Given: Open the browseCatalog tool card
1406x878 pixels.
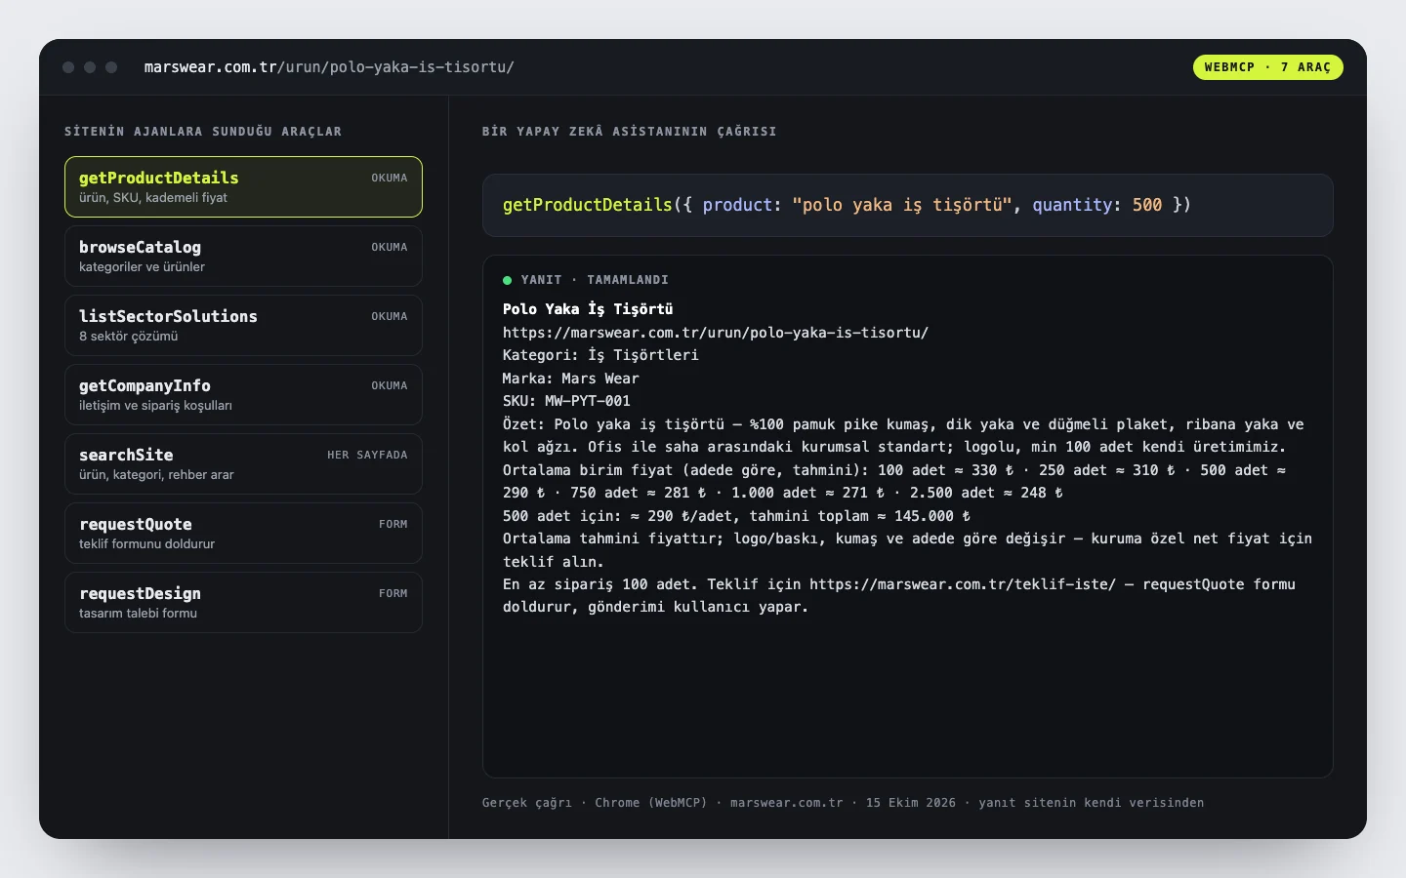Looking at the screenshot, I should tap(243, 256).
